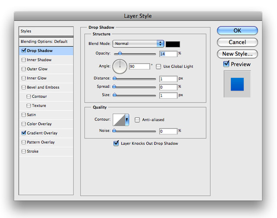
Task: Click the Angle value field
Action: [139, 66]
